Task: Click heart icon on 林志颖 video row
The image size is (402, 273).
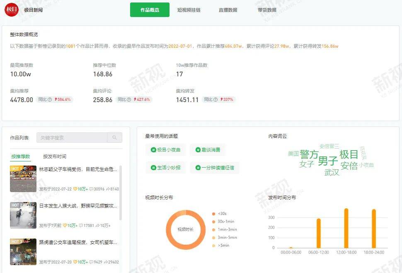Action: coord(75,189)
